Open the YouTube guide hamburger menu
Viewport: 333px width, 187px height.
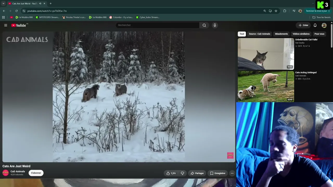click(5, 25)
